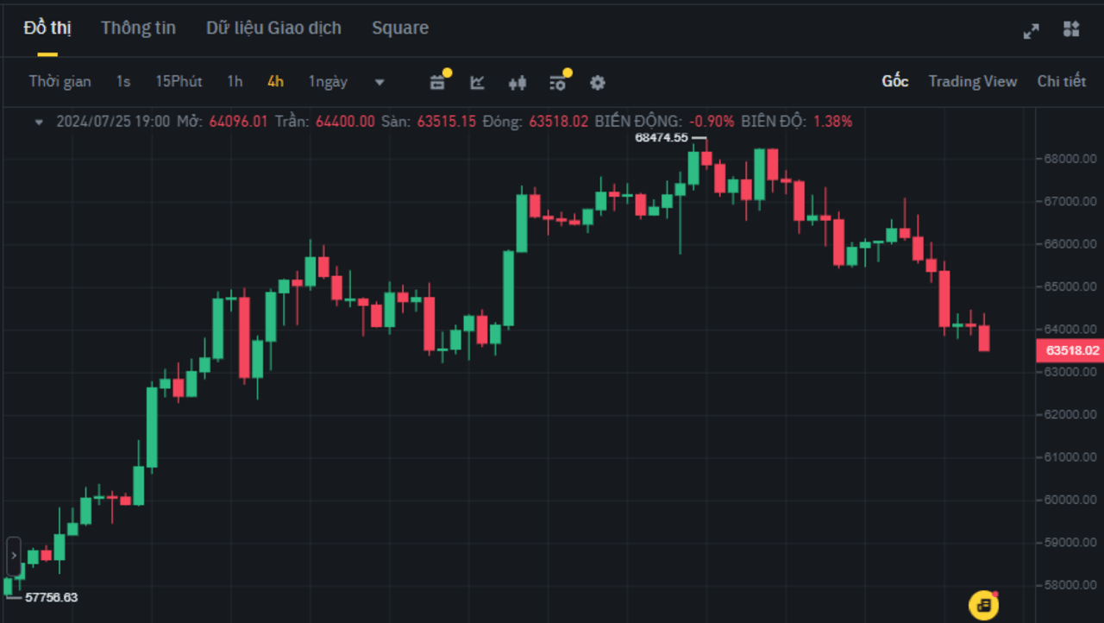The width and height of the screenshot is (1104, 623).
Task: Switch to the Đồ thị tab
Action: (x=47, y=28)
